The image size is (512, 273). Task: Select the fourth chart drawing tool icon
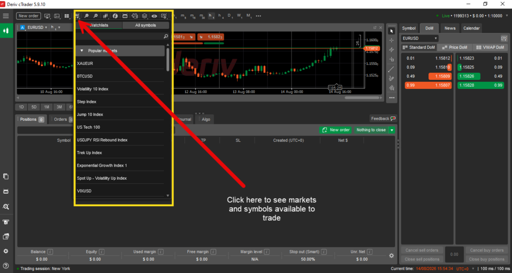coord(391,59)
